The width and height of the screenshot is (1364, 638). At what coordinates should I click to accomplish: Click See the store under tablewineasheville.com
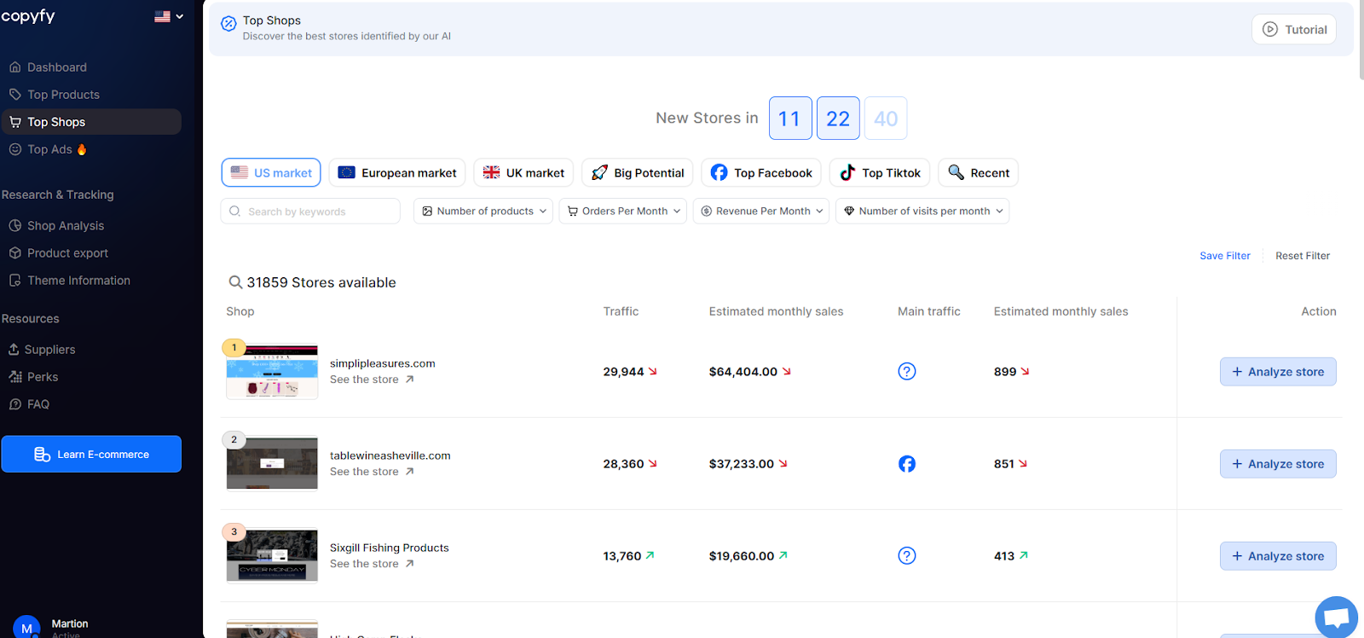pos(372,472)
